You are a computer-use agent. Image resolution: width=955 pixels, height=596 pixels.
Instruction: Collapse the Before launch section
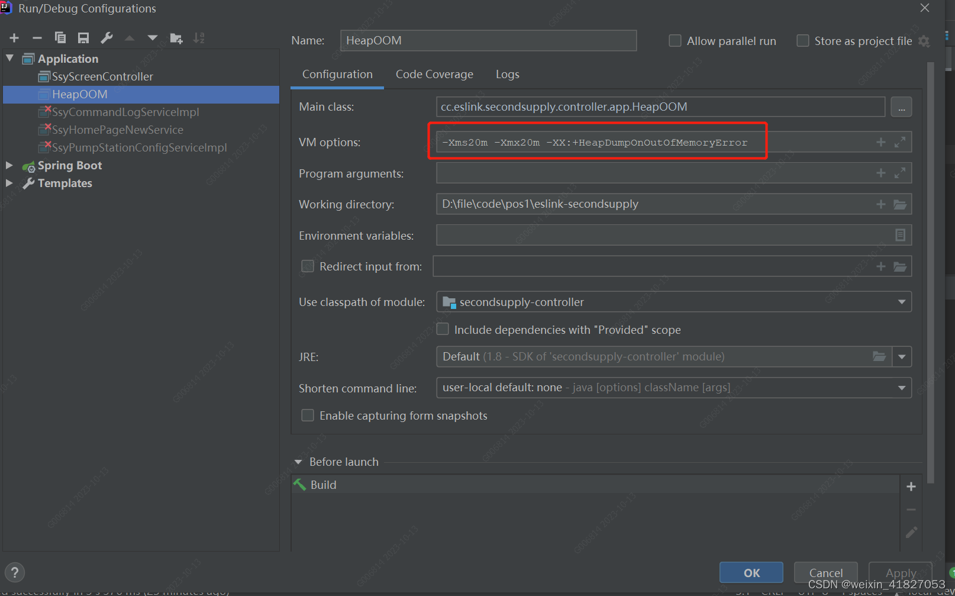[298, 462]
